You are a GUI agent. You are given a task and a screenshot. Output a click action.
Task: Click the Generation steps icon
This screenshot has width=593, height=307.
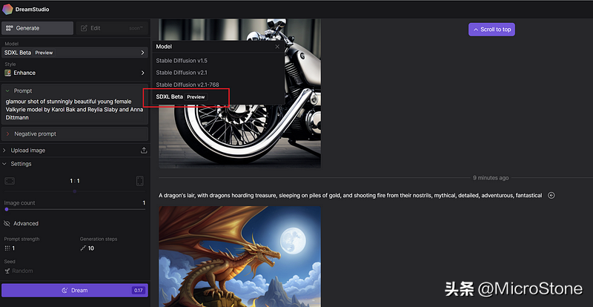pos(83,248)
